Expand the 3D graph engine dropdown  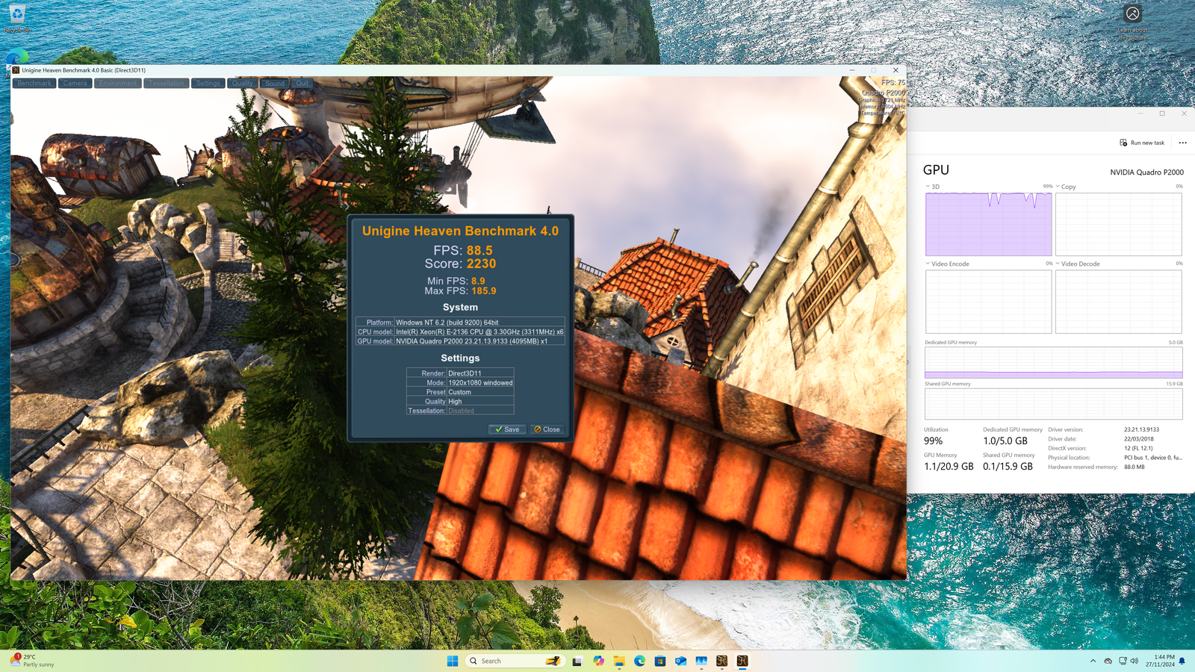point(928,187)
